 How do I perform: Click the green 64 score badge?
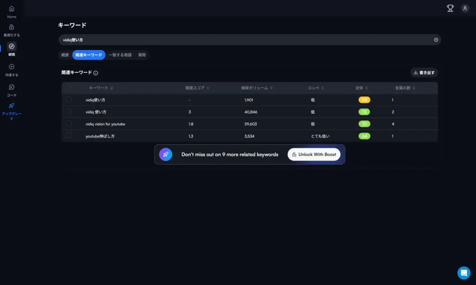(364, 136)
